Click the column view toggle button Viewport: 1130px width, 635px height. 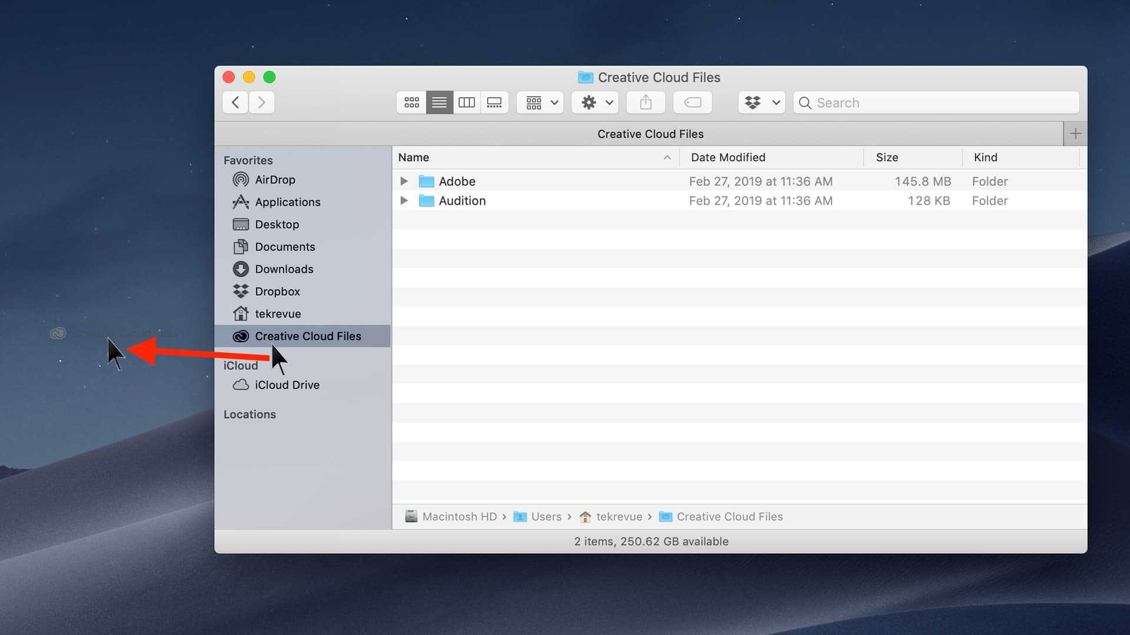click(x=467, y=102)
